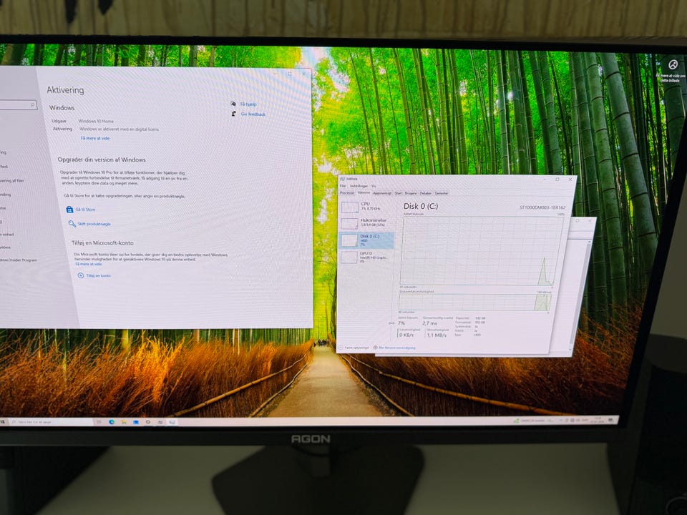
Task: Maximize the Settings window
Action: pyautogui.click(x=289, y=74)
